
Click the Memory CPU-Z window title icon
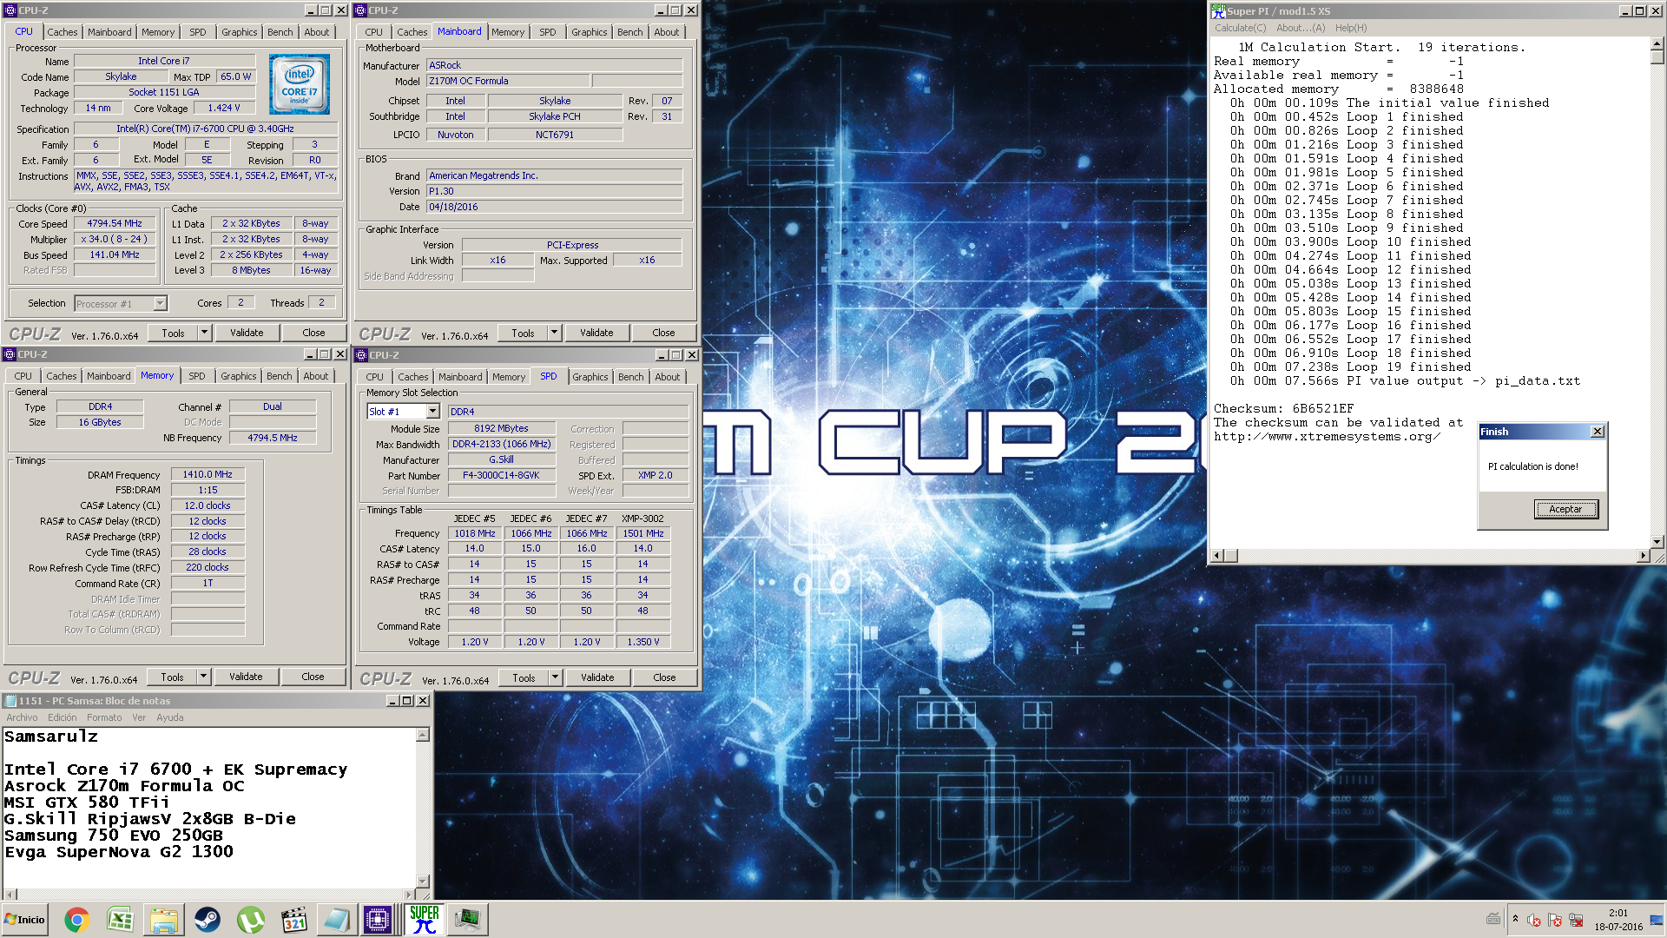tap(10, 354)
